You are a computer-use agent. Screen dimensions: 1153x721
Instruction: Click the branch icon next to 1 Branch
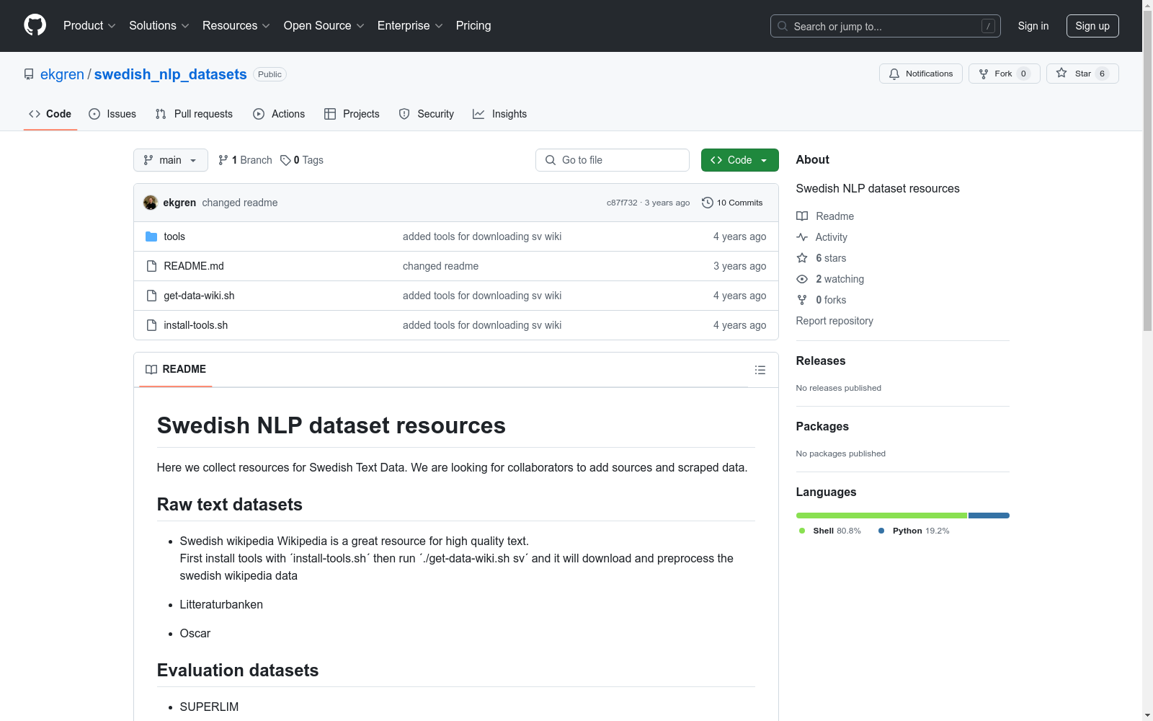click(223, 160)
